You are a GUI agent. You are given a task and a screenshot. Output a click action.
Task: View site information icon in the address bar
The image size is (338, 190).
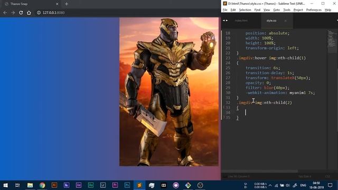pyautogui.click(x=39, y=13)
